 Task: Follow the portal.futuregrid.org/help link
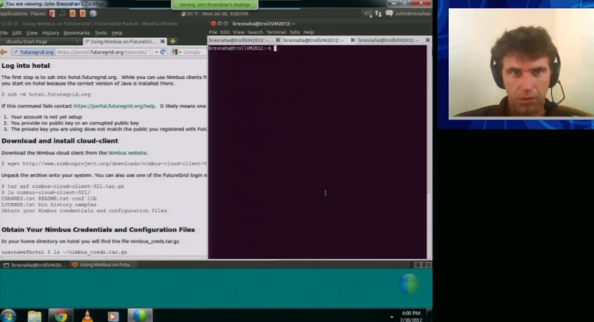coord(114,106)
